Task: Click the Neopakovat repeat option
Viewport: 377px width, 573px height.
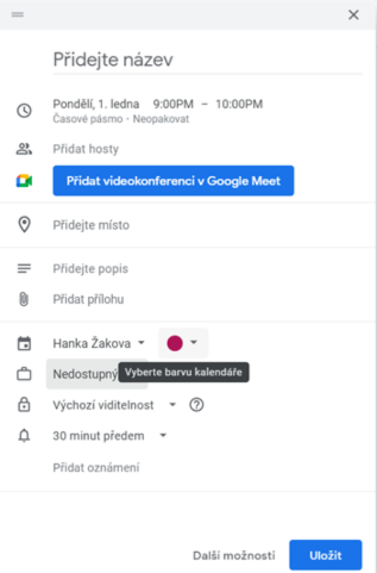Action: [161, 119]
